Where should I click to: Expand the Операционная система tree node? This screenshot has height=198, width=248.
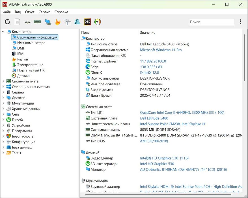[3, 87]
